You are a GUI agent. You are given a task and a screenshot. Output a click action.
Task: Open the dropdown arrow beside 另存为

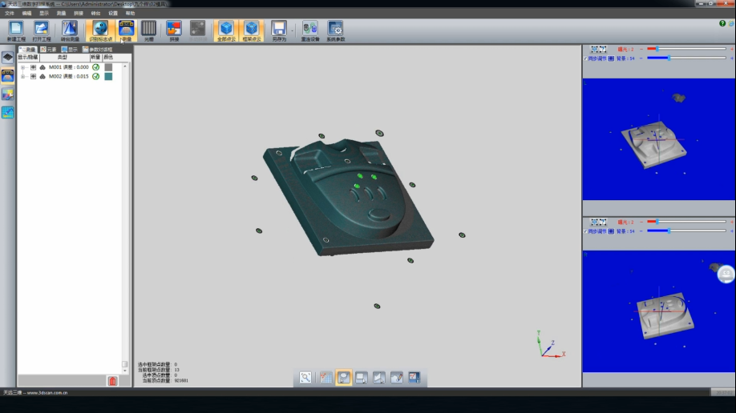coord(292,30)
